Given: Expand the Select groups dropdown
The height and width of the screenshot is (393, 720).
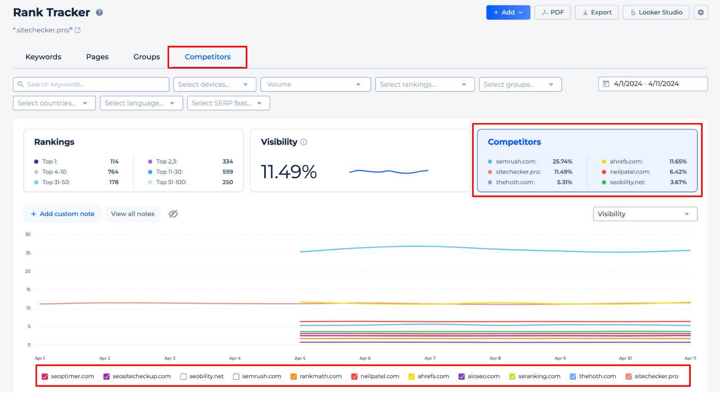Looking at the screenshot, I should [520, 84].
